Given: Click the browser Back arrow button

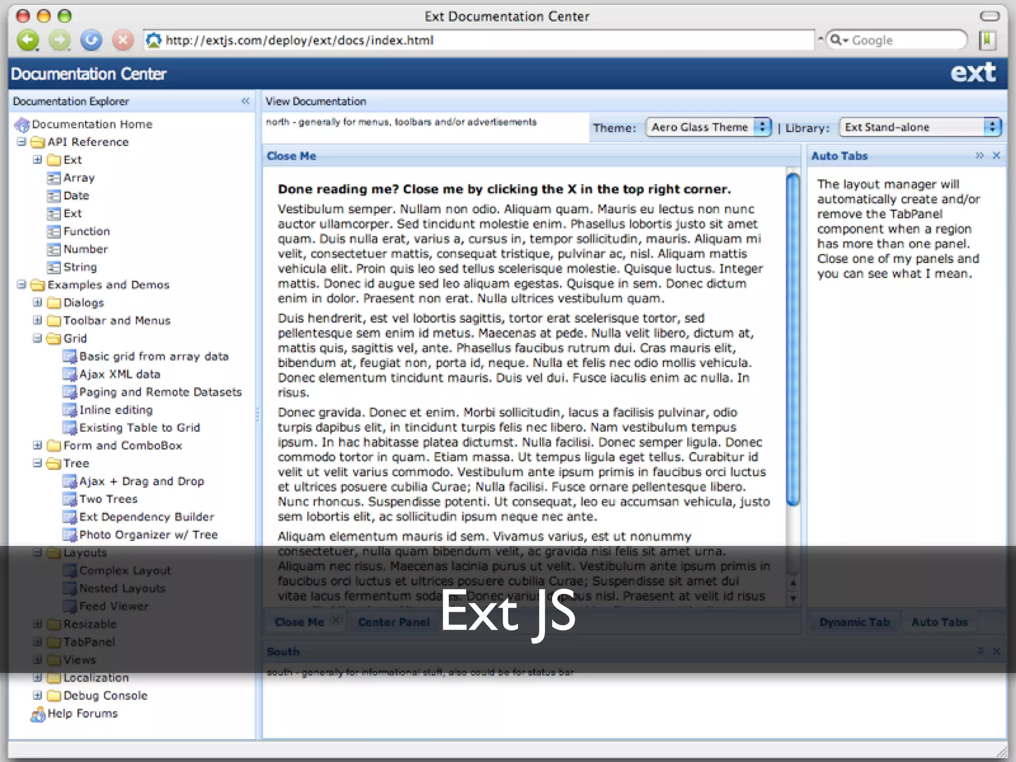Looking at the screenshot, I should tap(28, 40).
